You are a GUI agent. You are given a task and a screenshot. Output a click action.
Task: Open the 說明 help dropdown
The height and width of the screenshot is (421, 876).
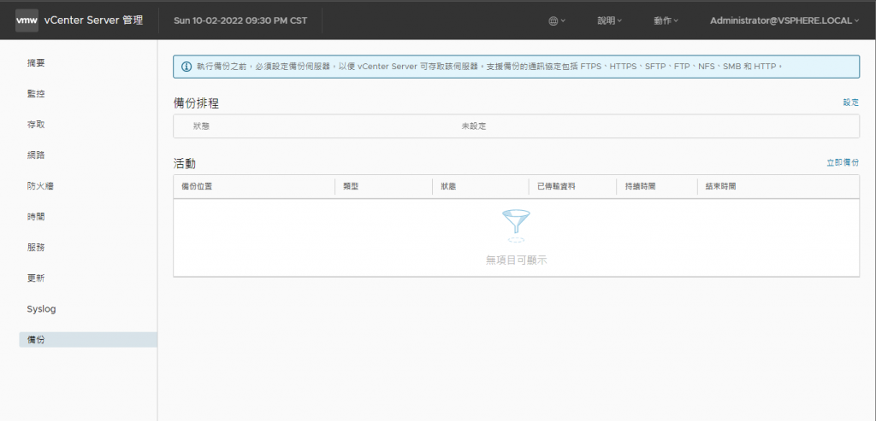[609, 20]
